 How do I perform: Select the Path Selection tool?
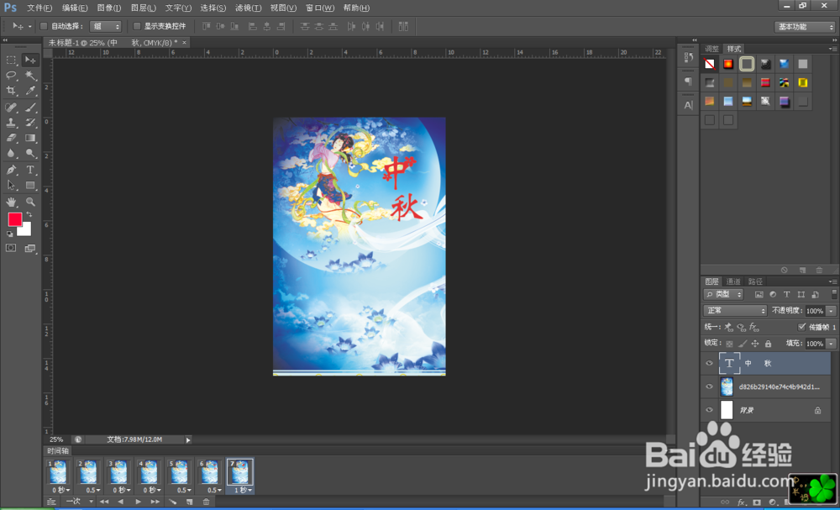(x=11, y=186)
